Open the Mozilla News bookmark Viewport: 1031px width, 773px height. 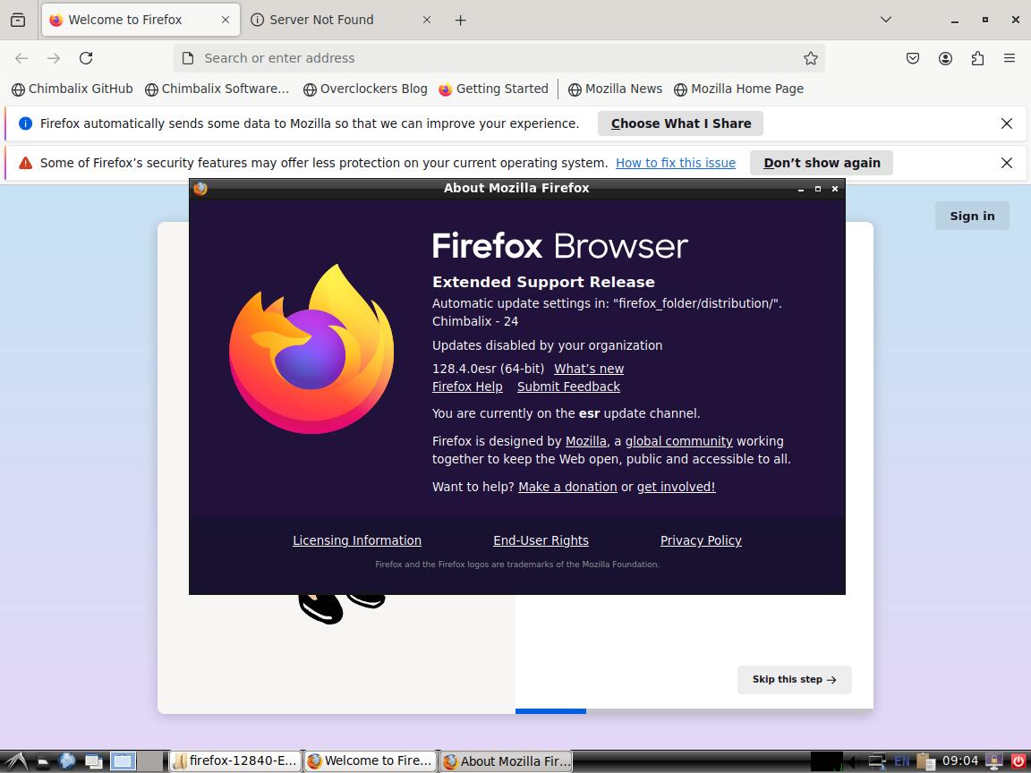tap(616, 89)
